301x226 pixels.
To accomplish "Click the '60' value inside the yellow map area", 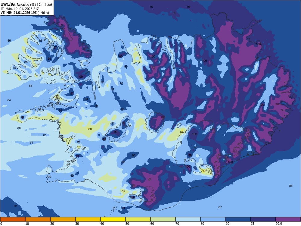I will coord(90,129).
